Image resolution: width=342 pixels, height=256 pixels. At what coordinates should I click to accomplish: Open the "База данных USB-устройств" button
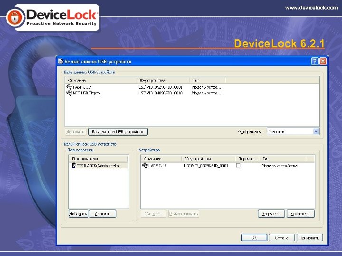pos(118,132)
